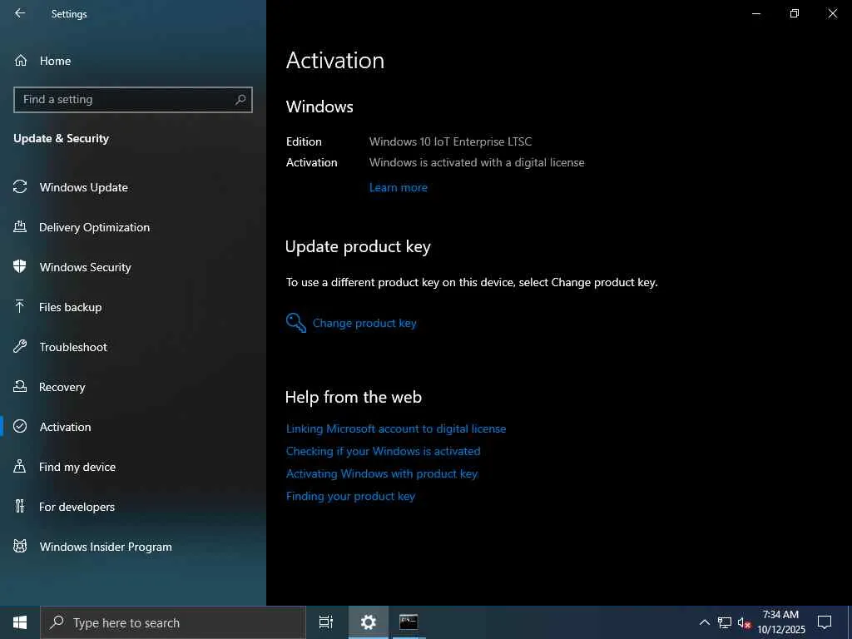The height and width of the screenshot is (639, 852).
Task: Click the Windows Update sync icon
Action: [x=20, y=187]
